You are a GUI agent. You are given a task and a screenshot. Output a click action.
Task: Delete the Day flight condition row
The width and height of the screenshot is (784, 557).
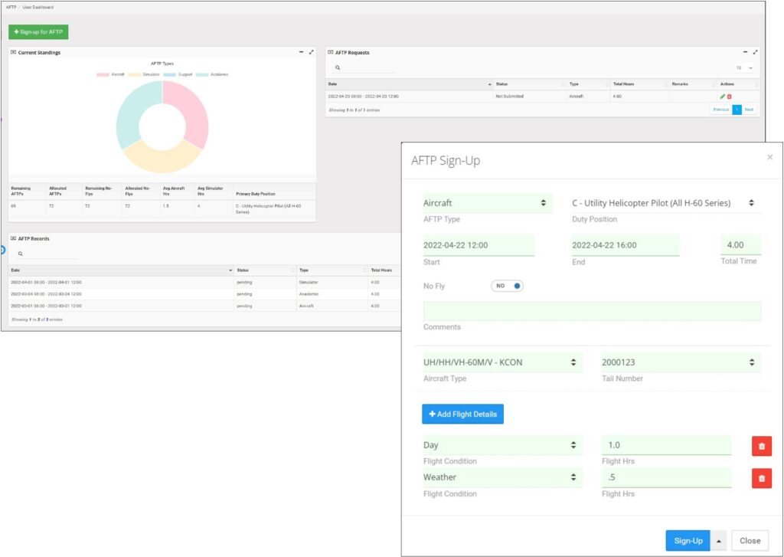point(761,446)
